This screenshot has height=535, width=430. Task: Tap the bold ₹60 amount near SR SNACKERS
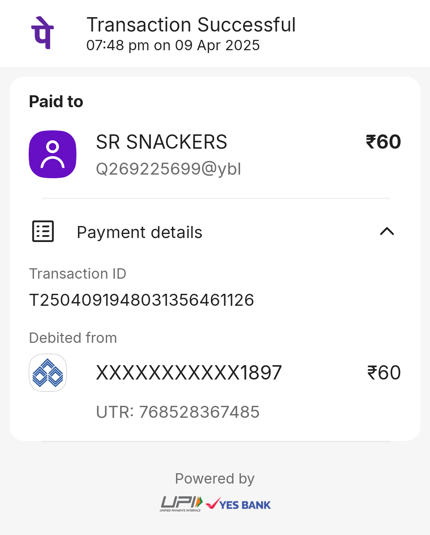[x=383, y=142]
